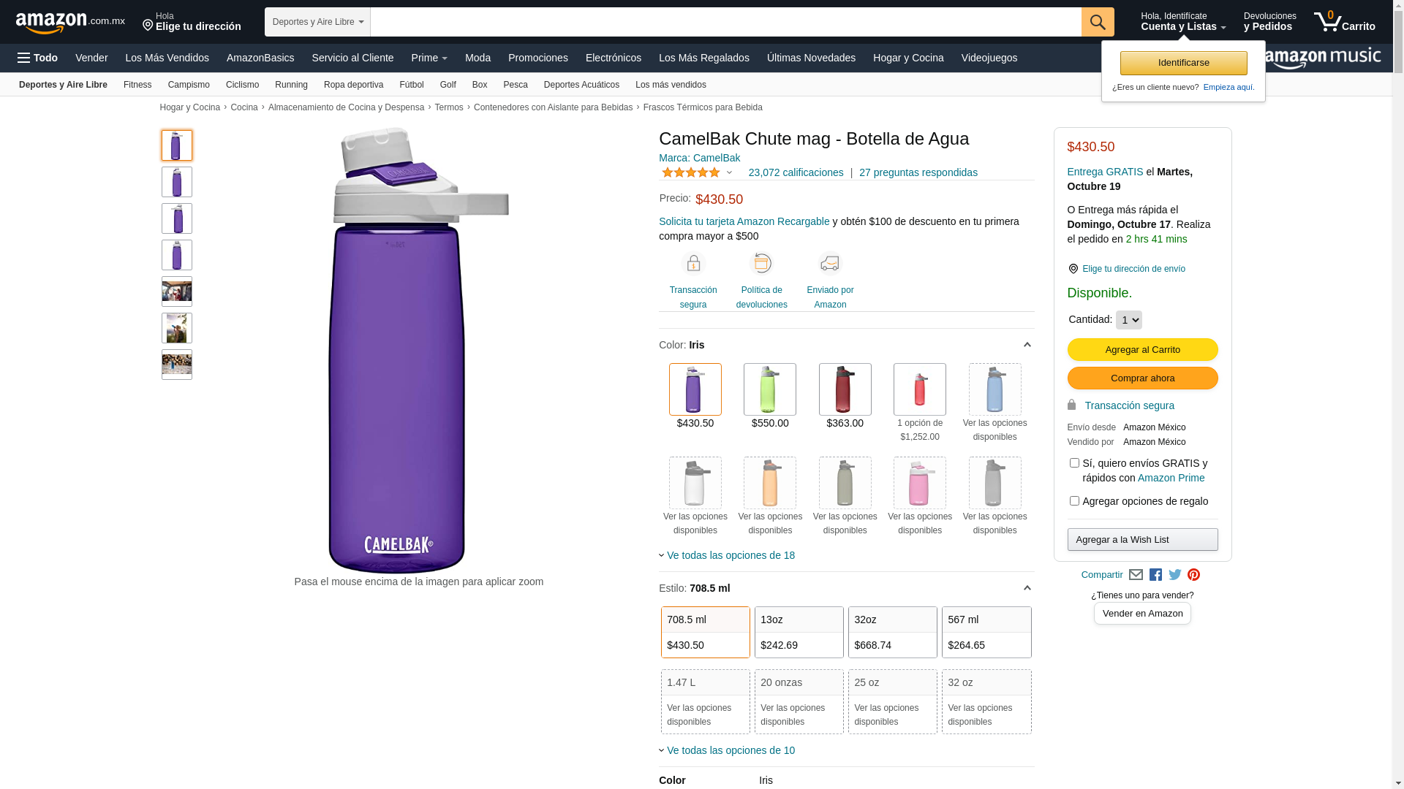Go to the Videojuegos menu item
This screenshot has height=789, width=1404.
[989, 58]
